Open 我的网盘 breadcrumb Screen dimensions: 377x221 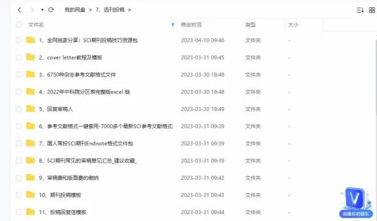click(75, 10)
